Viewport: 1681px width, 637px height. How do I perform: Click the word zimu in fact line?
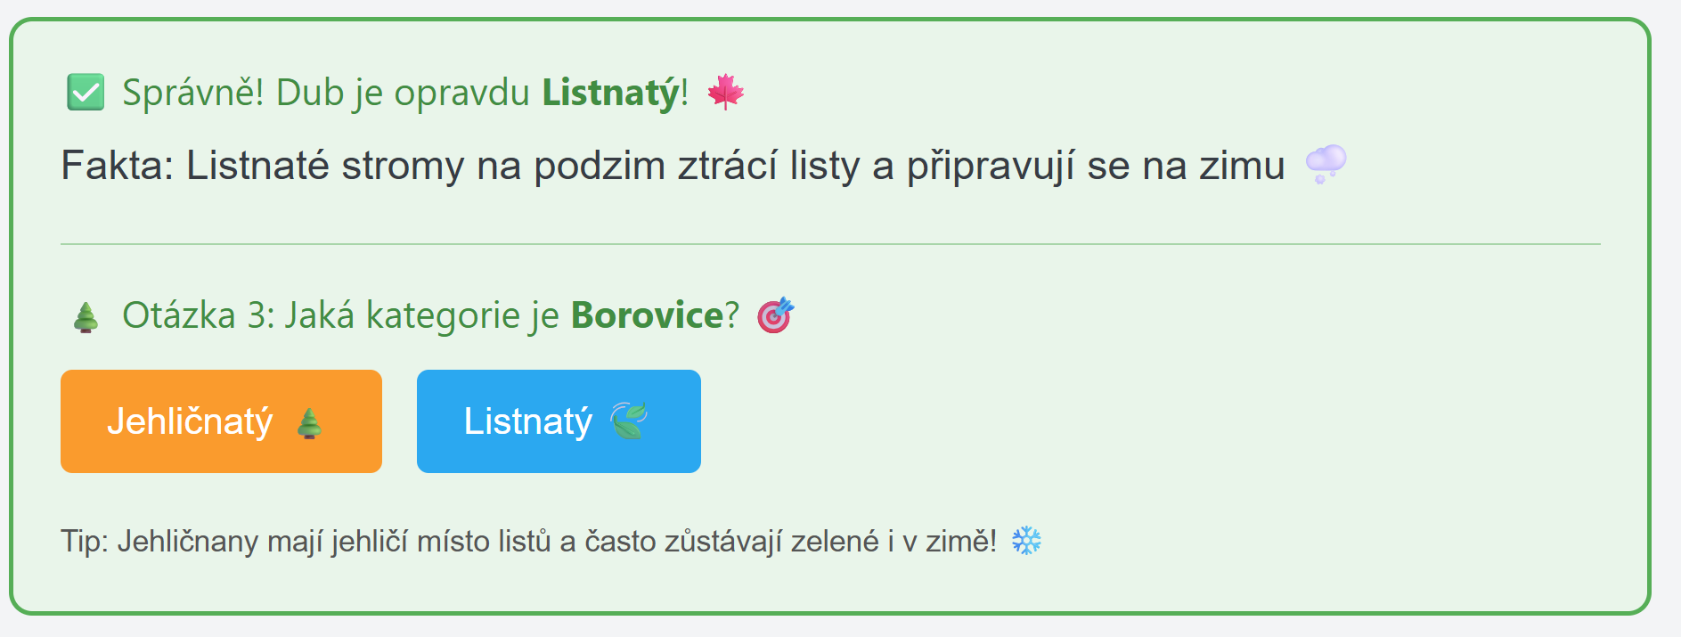[1242, 166]
